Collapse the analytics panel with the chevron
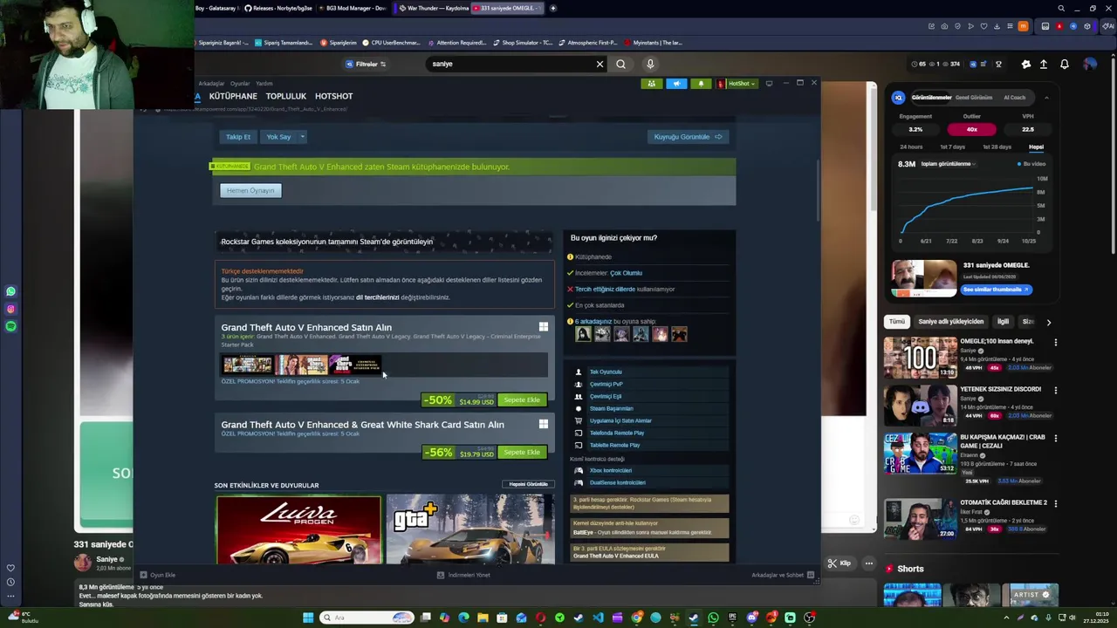 1046,98
